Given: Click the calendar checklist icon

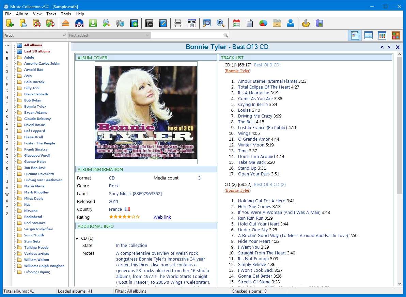Looking at the screenshot, I should tap(236, 23).
